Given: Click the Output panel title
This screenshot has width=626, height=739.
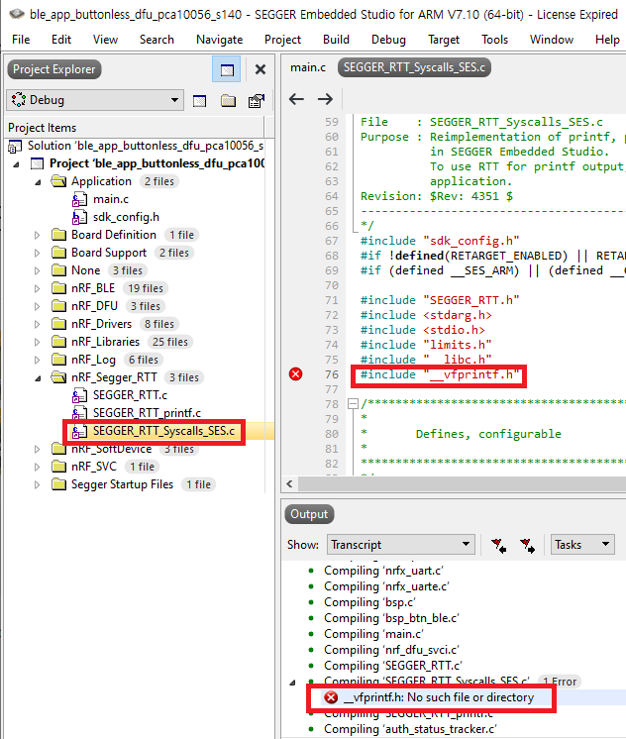Looking at the screenshot, I should click(309, 514).
